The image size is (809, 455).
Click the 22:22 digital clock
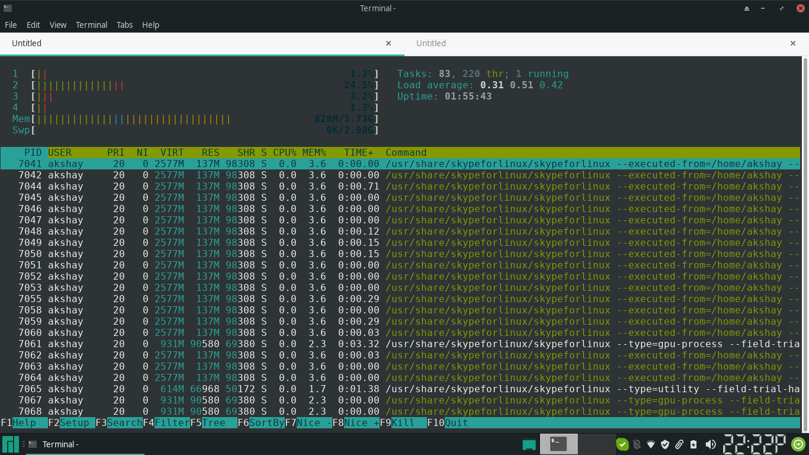coord(755,444)
